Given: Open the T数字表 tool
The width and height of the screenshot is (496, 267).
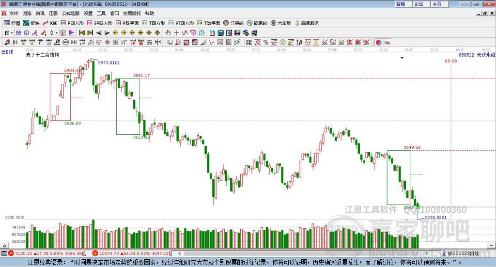Looking at the screenshot, I should (x=208, y=23).
